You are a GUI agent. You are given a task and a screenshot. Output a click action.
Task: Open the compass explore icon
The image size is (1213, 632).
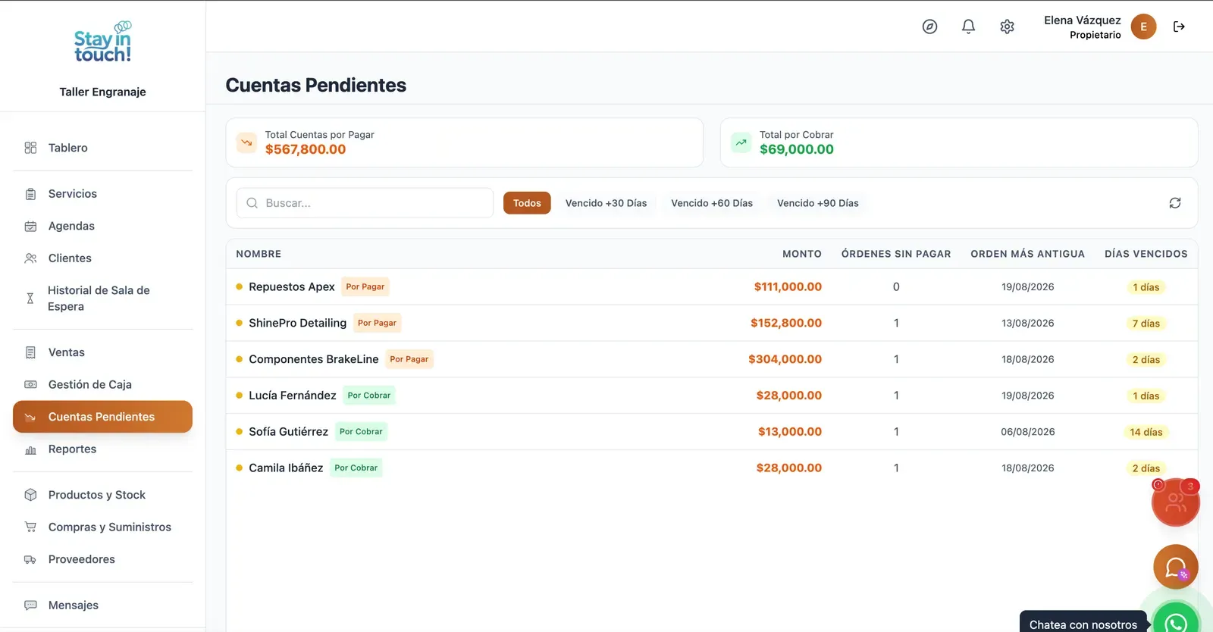[x=929, y=27]
